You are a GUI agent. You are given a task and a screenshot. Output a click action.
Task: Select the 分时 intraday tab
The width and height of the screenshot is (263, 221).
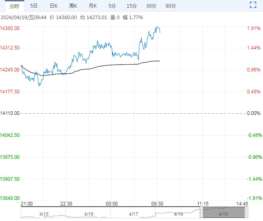pyautogui.click(x=14, y=6)
